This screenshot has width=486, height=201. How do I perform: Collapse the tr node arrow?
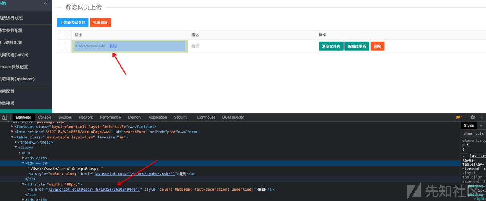click(x=19, y=153)
